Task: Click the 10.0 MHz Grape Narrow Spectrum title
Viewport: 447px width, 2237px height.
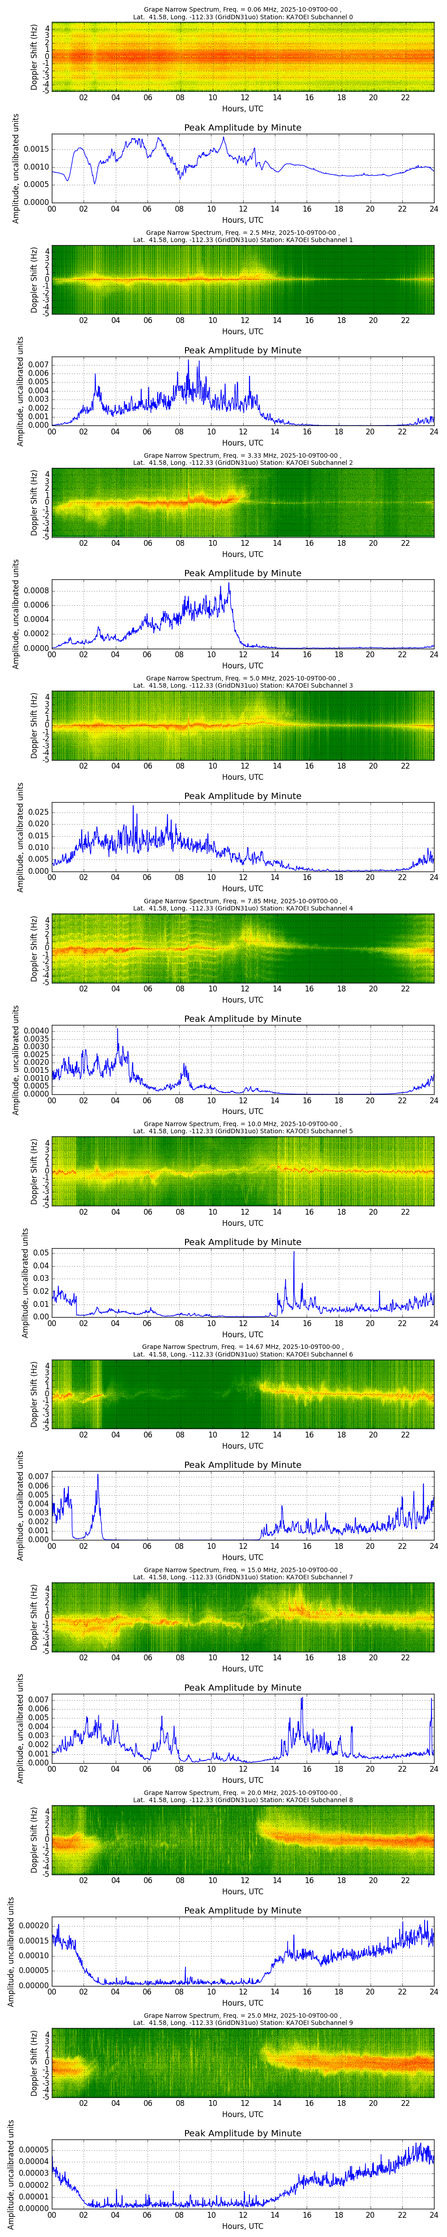Action: pyautogui.click(x=243, y=1127)
